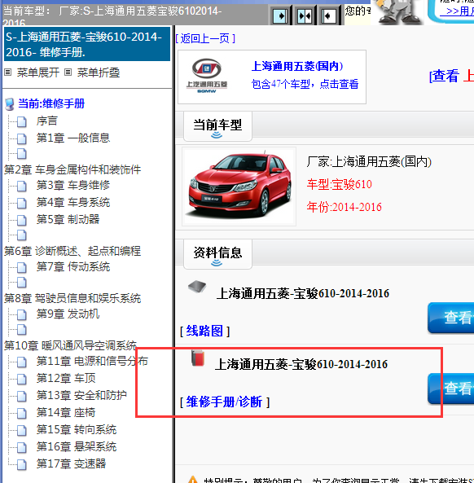Click the mascot figure in the header
This screenshot has width=474, height=483.
click(398, 11)
